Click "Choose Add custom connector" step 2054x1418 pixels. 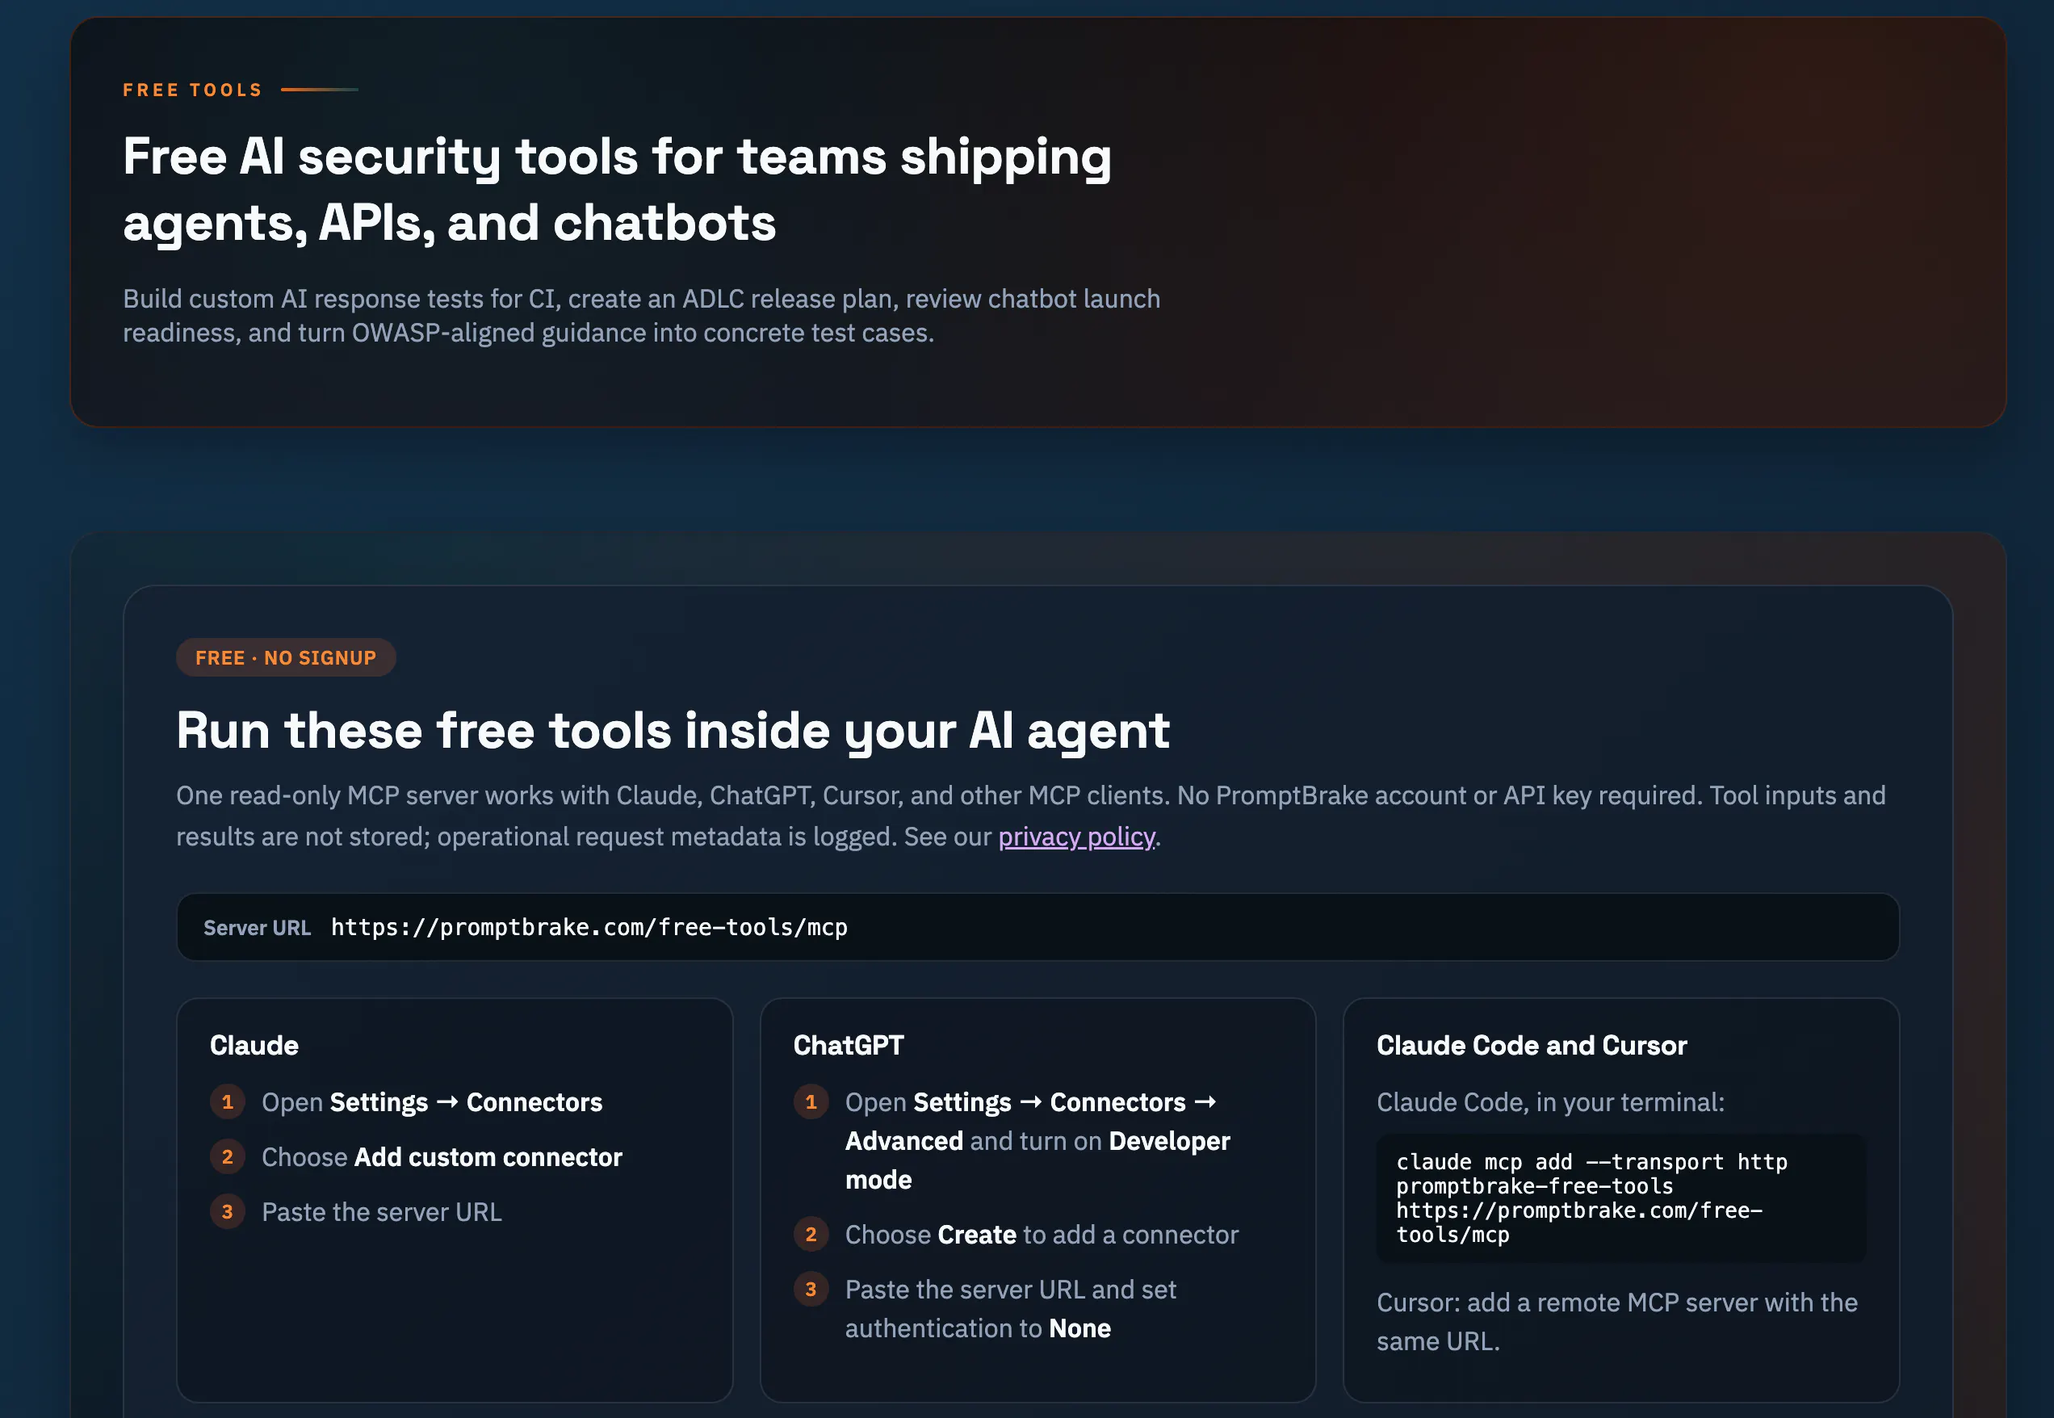pyautogui.click(x=442, y=1158)
